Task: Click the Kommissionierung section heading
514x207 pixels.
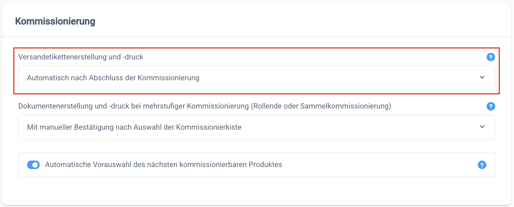Action: pyautogui.click(x=56, y=21)
